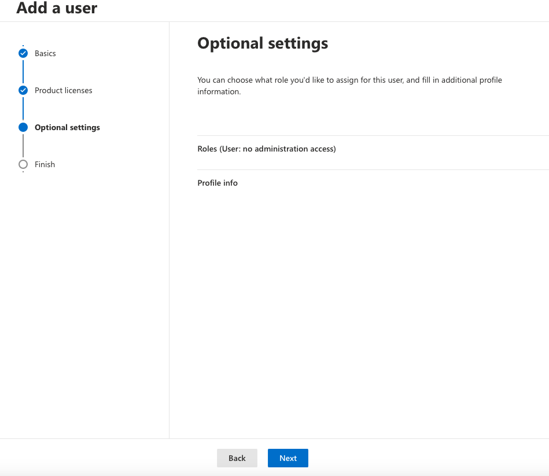The image size is (549, 476).
Task: Click the Next button
Action: 288,458
